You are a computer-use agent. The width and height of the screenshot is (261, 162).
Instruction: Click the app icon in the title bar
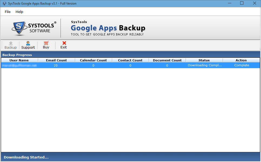click(5, 3)
